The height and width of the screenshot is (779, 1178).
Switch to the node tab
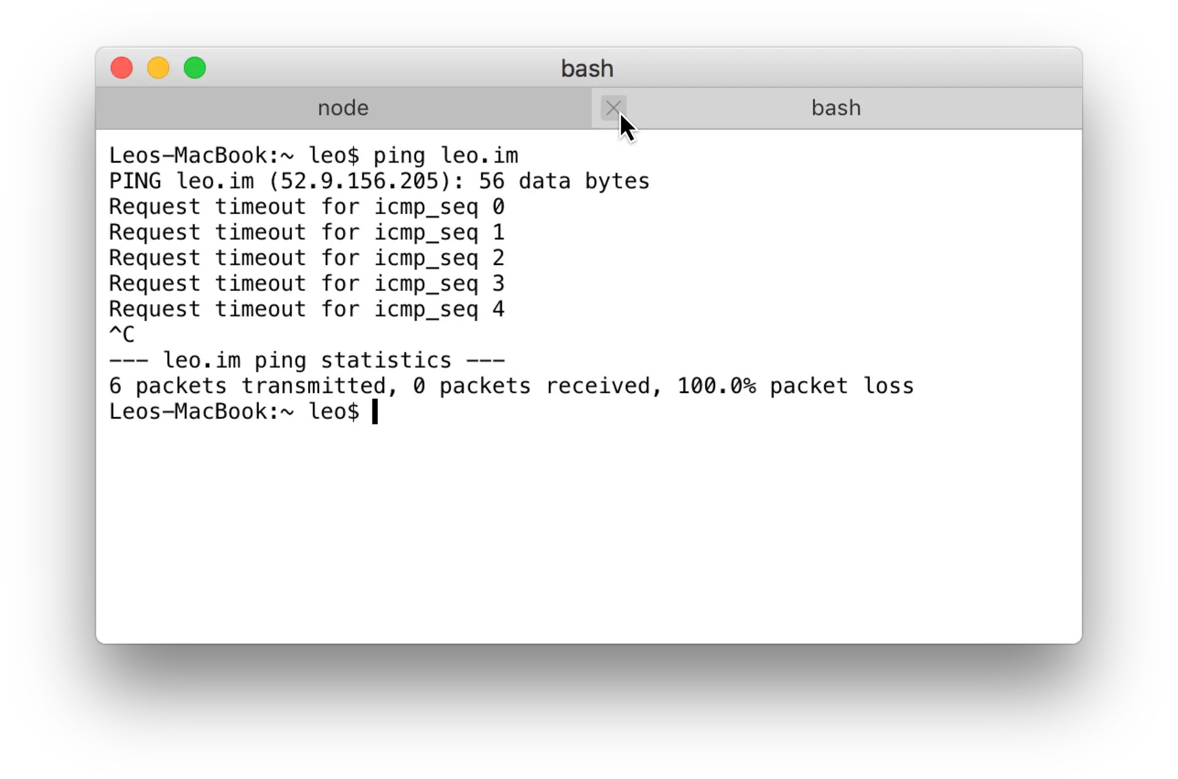(x=343, y=109)
